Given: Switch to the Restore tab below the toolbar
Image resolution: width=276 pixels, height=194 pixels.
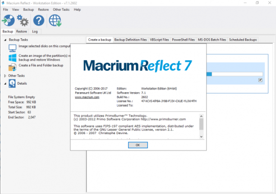Looking at the screenshot, I should coord(22,32).
